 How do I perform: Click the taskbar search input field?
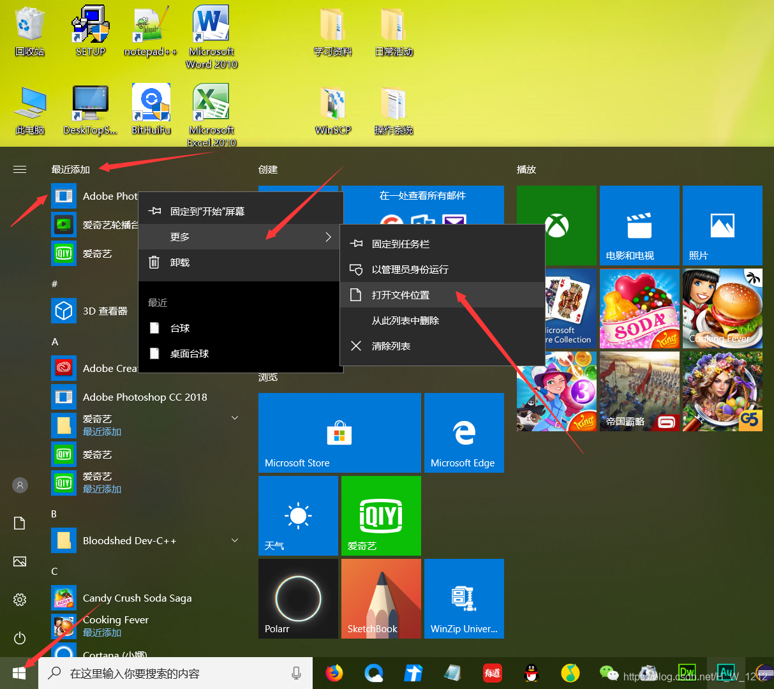(175, 673)
